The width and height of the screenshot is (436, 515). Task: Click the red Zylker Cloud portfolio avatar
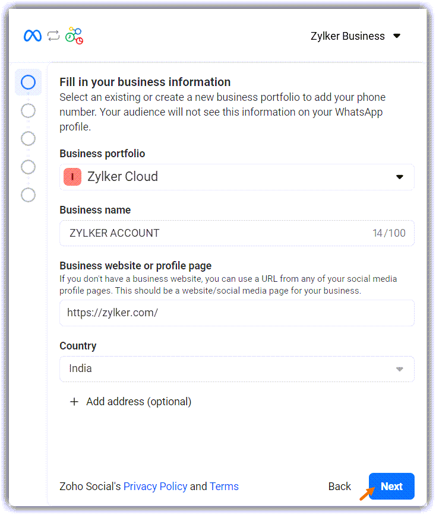(72, 177)
